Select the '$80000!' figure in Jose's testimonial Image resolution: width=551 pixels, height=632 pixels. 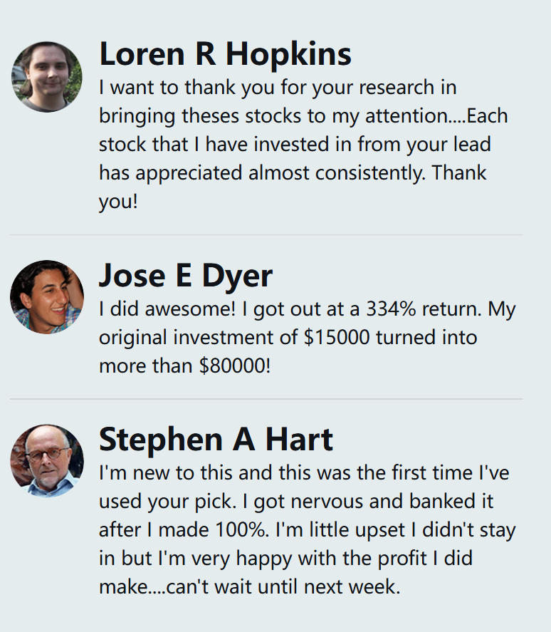tap(230, 366)
